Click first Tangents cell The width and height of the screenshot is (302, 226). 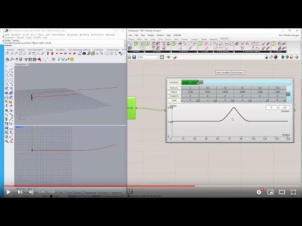190,96
